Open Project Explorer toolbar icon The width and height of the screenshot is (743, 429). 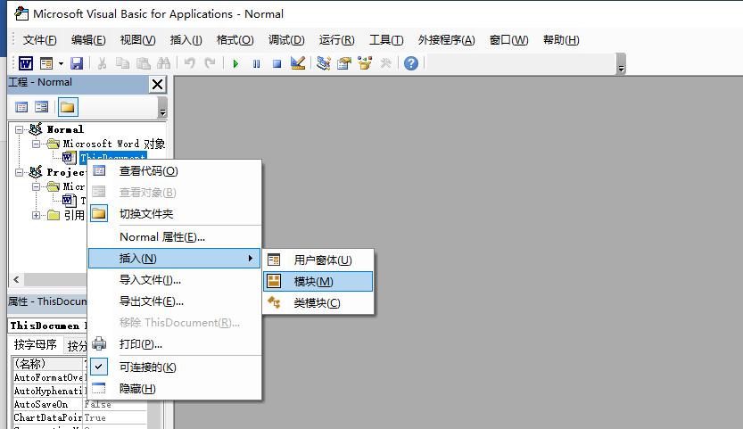pyautogui.click(x=324, y=63)
